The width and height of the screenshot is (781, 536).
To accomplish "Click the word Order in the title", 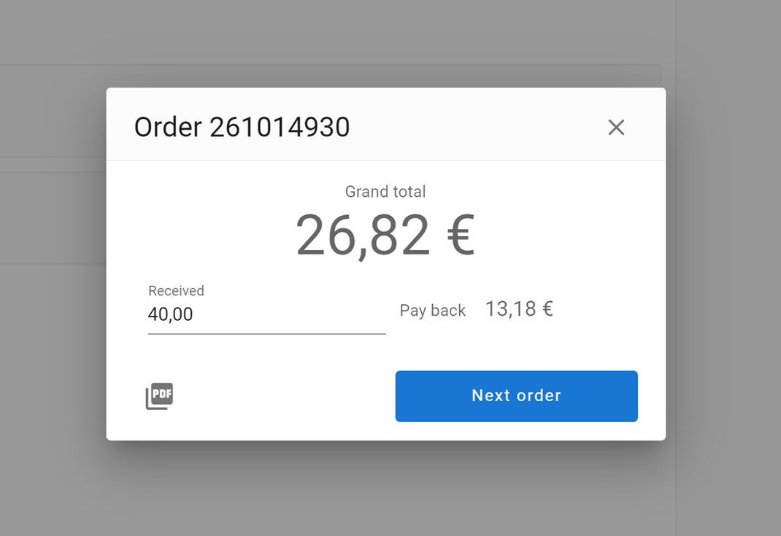I will [x=168, y=128].
